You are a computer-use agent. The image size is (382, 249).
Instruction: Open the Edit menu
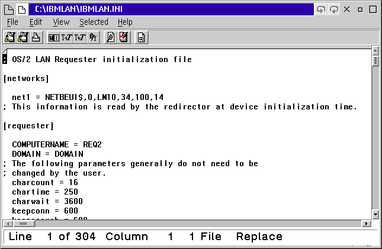[36, 22]
